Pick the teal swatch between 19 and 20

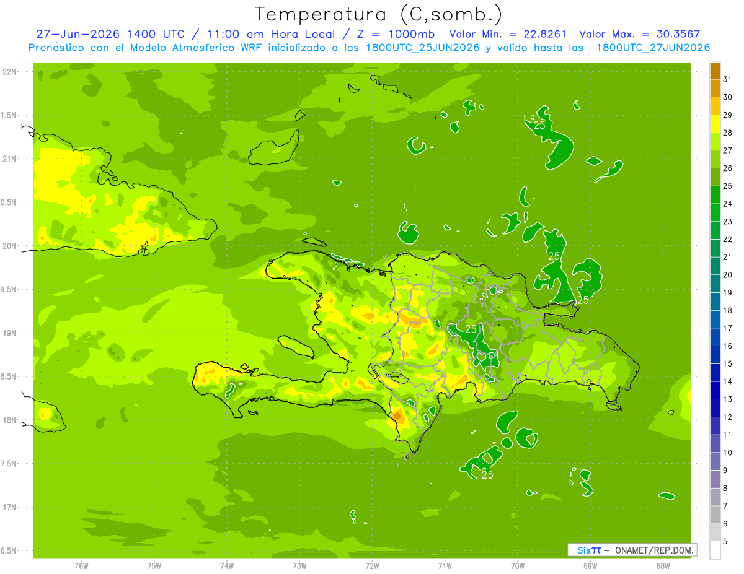pos(715,284)
